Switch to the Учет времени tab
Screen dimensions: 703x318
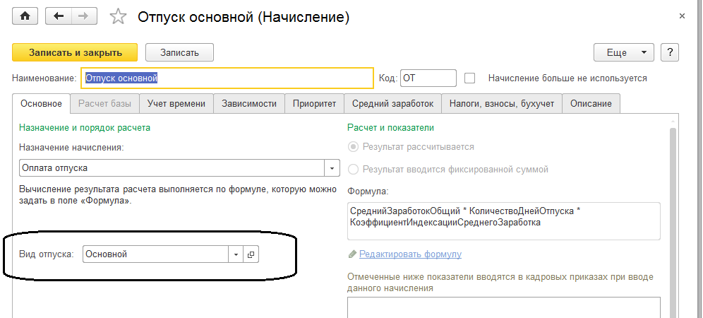176,103
